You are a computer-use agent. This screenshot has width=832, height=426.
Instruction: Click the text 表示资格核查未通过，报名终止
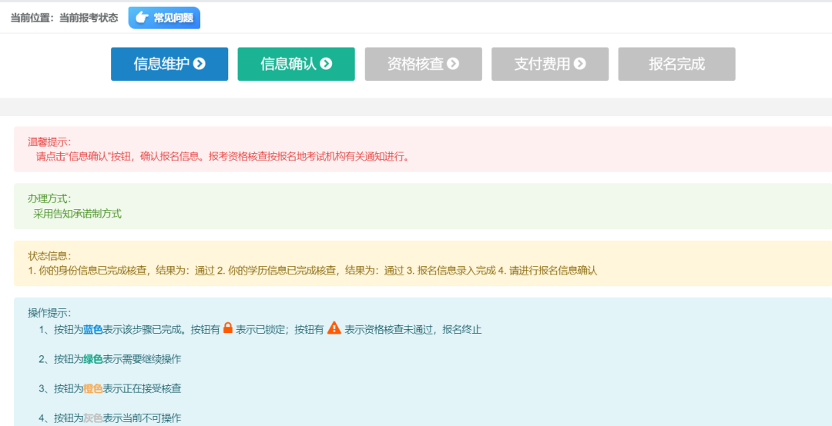pyautogui.click(x=414, y=330)
